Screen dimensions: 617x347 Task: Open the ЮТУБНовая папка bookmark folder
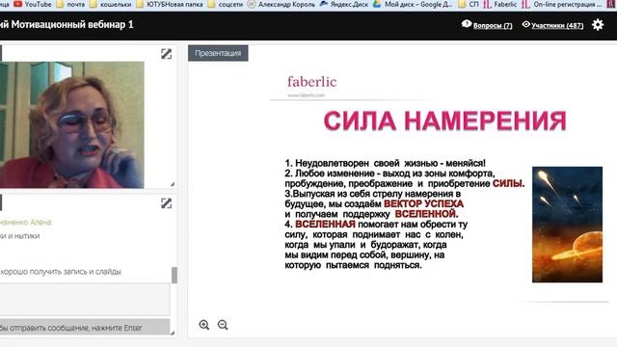point(170,4)
